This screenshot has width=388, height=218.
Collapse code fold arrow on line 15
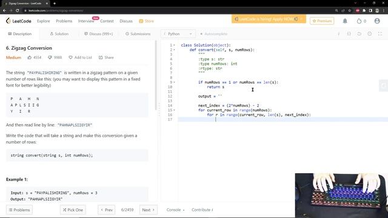tap(174, 110)
